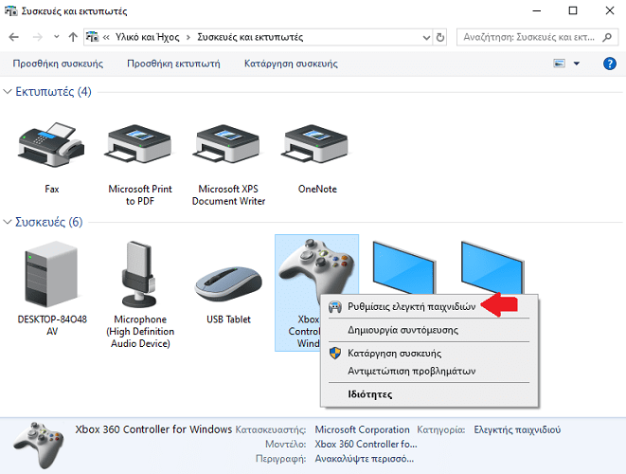Click the Xbox 360 Controller fo... model value
This screenshot has height=474, width=626.
(366, 444)
